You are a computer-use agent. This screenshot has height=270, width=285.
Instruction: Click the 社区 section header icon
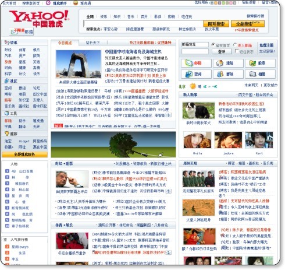coord(7,80)
